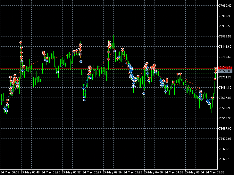Click the 76983.45 price scale label

pos(225,16)
